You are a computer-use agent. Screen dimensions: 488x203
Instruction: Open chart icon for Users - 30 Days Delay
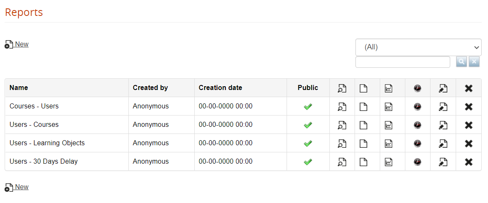pos(389,162)
